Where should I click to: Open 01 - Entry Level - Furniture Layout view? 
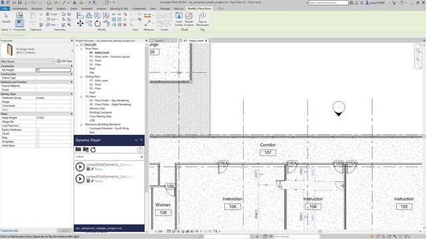[110, 56]
